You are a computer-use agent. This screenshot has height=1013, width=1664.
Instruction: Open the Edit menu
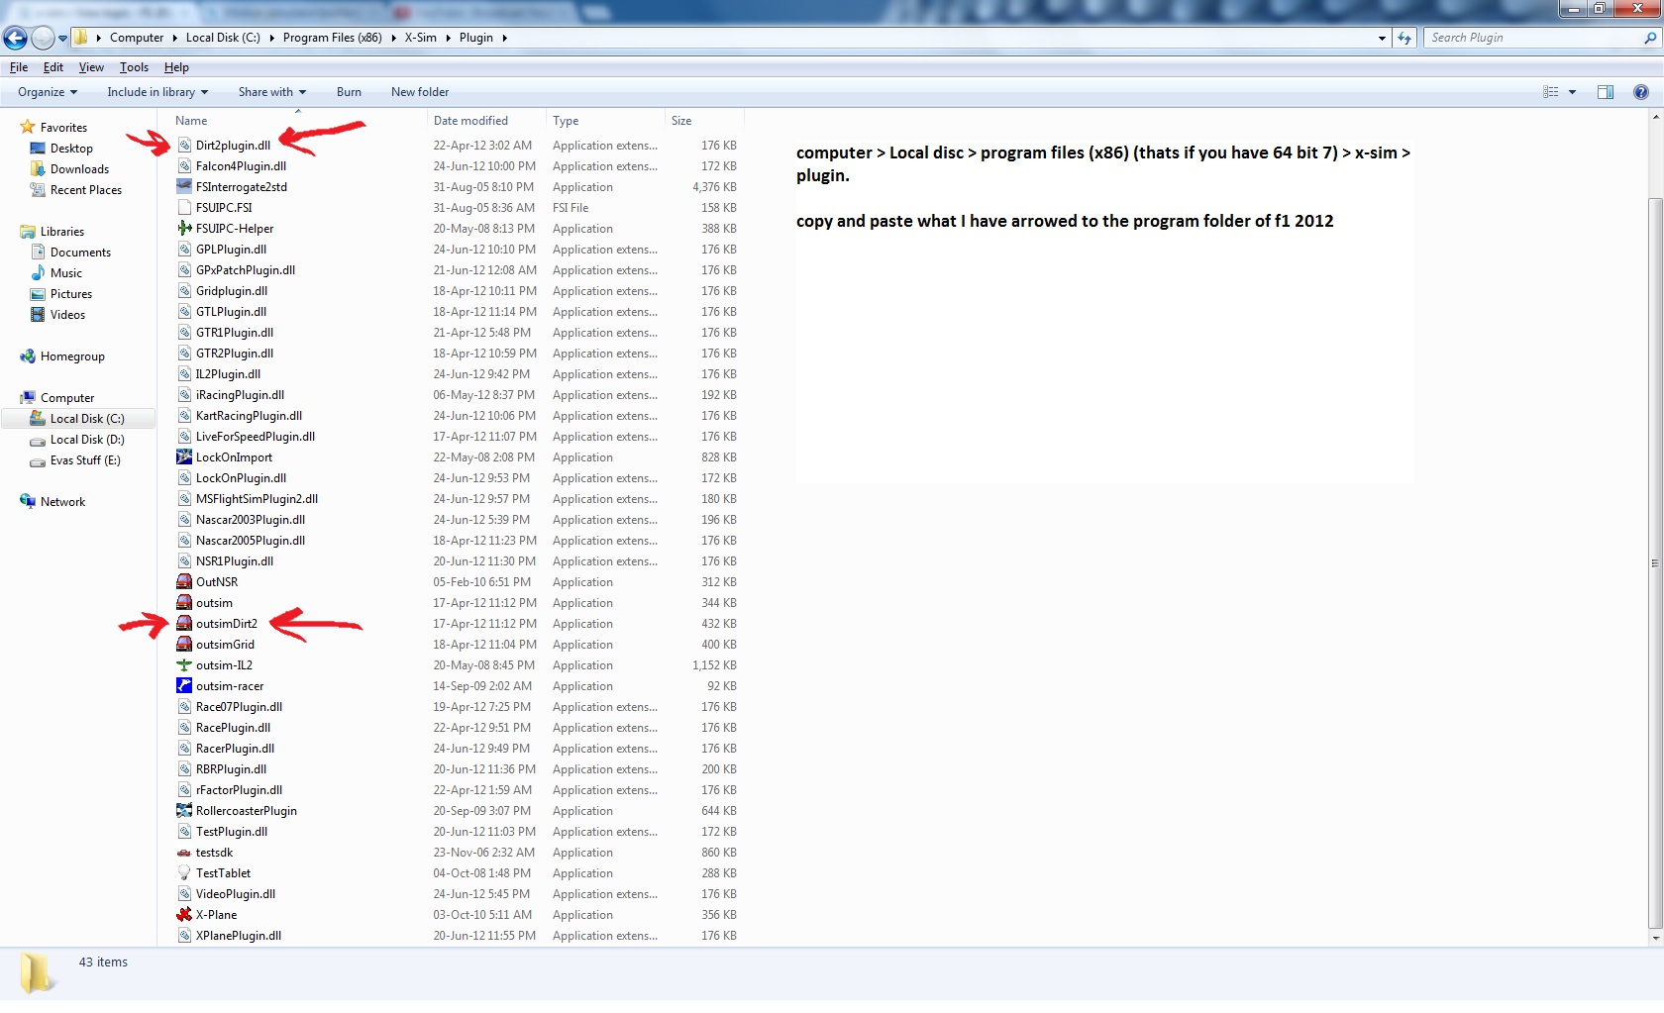click(x=53, y=67)
